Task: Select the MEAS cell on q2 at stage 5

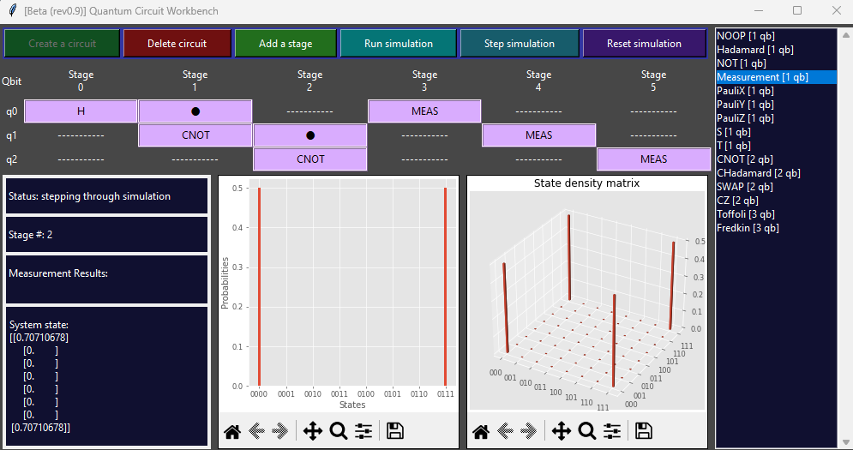Action: [653, 159]
